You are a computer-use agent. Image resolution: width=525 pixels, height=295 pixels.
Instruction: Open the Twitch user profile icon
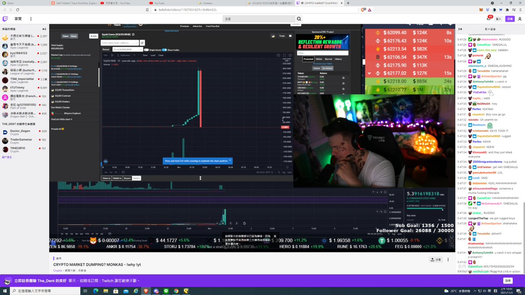coord(520,19)
